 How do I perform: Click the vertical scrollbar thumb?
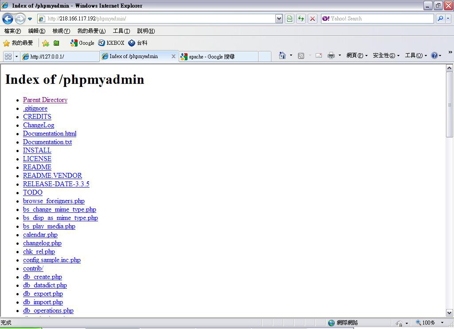[450, 105]
